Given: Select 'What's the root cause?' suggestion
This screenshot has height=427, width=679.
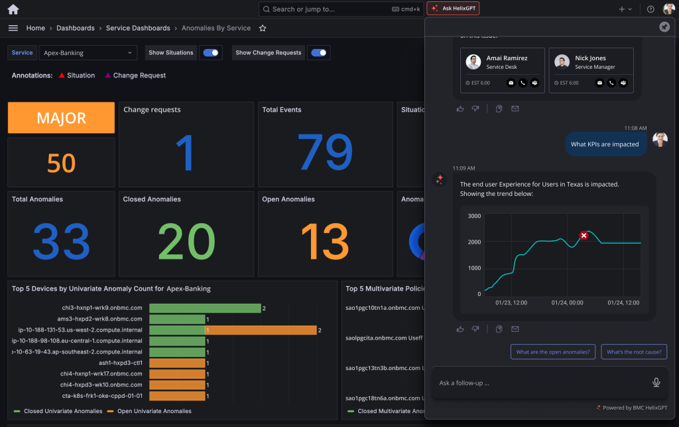Looking at the screenshot, I should [634, 352].
